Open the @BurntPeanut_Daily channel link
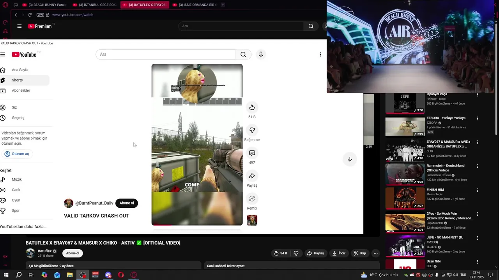Image resolution: width=499 pixels, height=280 pixels. pyautogui.click(x=94, y=203)
